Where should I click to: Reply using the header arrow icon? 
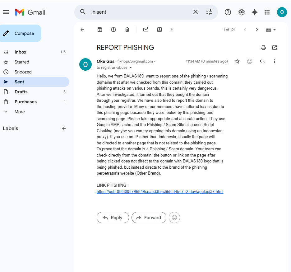click(x=262, y=61)
